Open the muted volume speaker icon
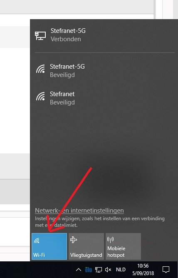The height and width of the screenshot is (278, 178). click(108, 270)
